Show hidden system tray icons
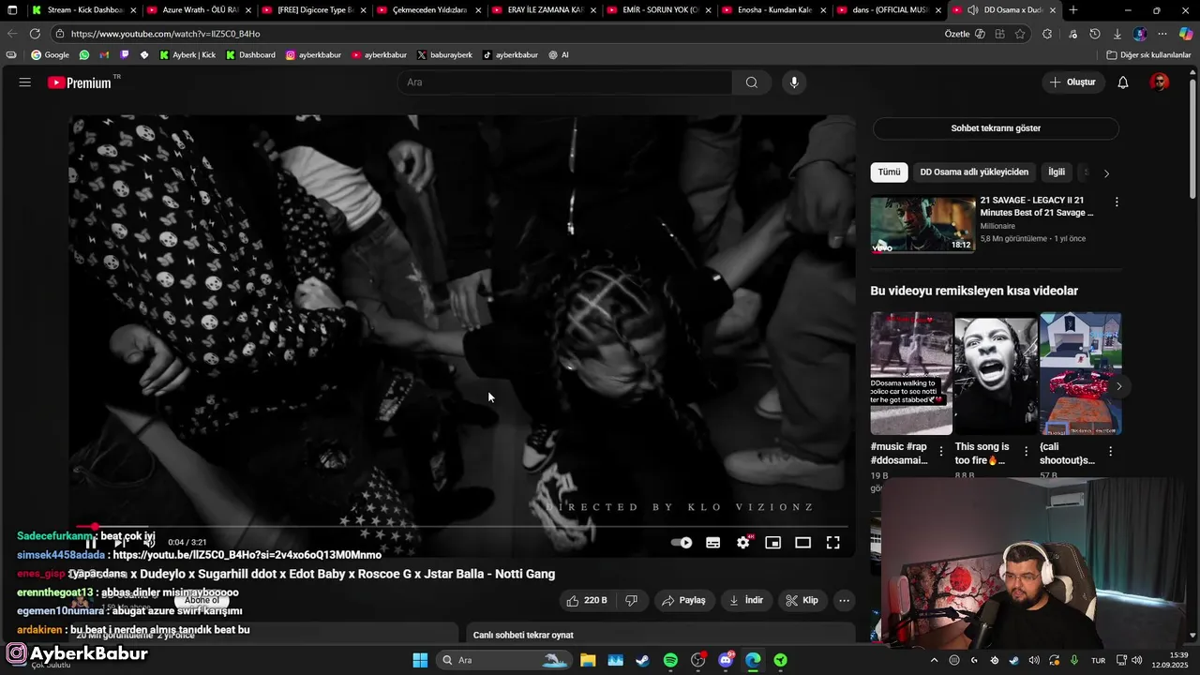 [934, 660]
